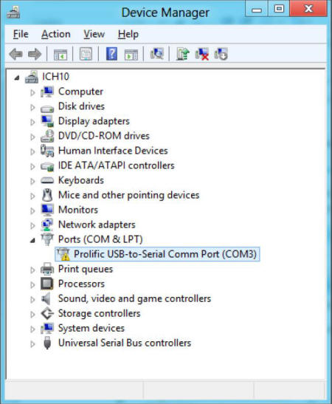Click Scan for hardware changes icon
The width and height of the screenshot is (332, 404).
point(156,54)
